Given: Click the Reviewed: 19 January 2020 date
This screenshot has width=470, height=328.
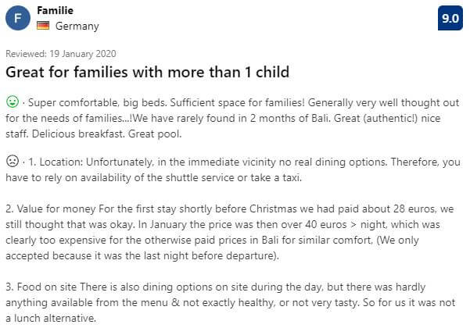Looking at the screenshot, I should point(61,54).
